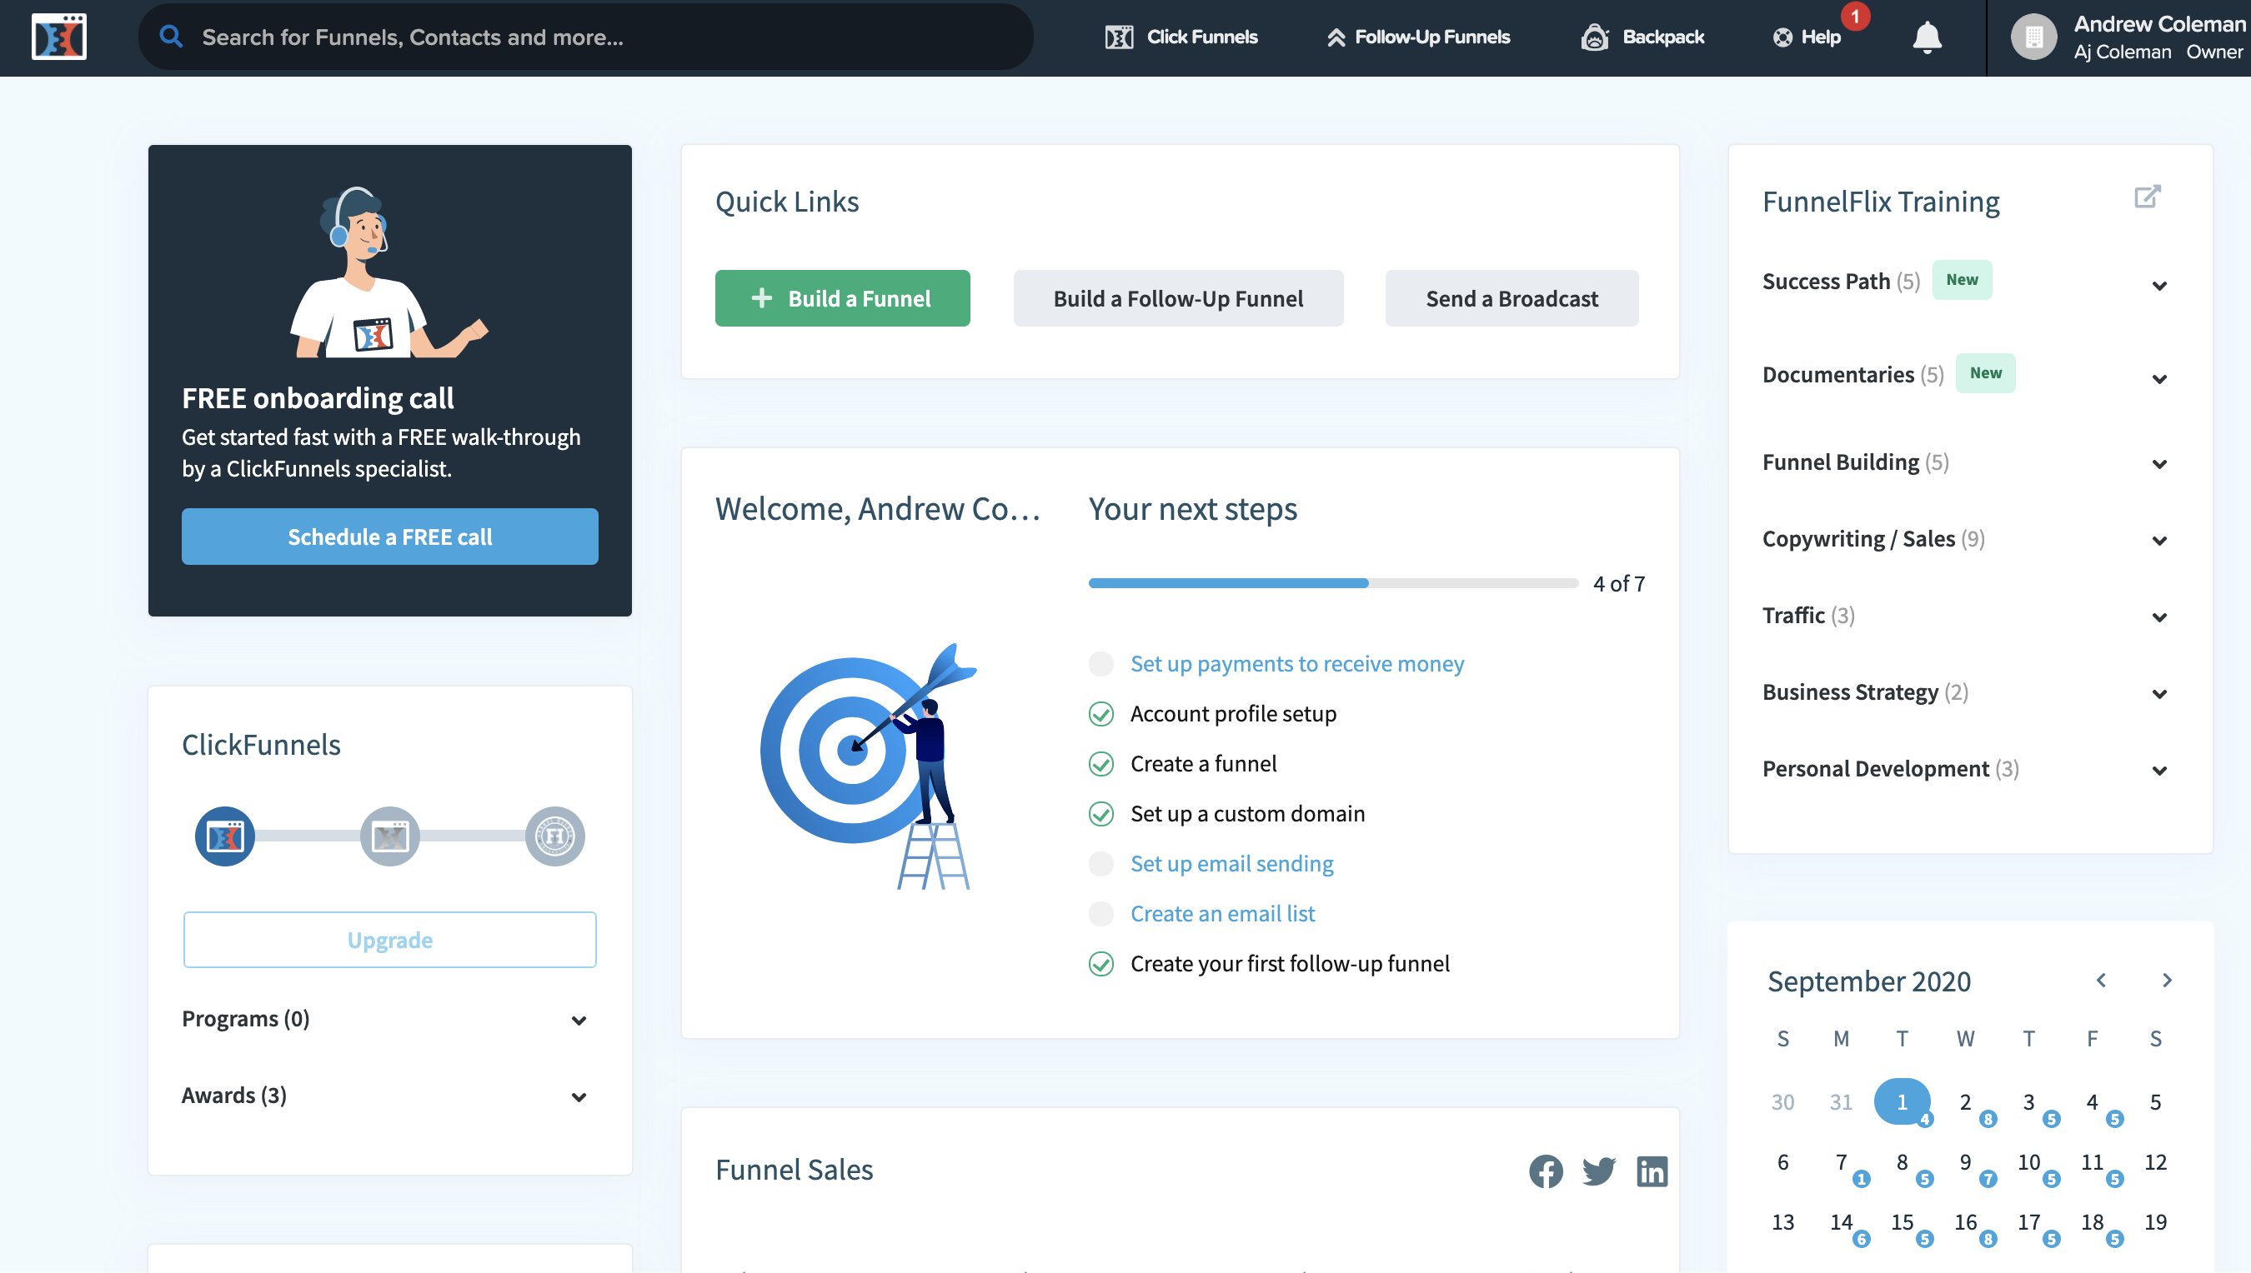Focus the Funnels and Contacts search field
Screen dimensions: 2251x1273
point(586,37)
